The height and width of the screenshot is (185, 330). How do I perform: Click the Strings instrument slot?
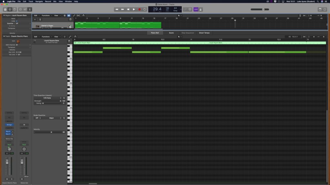pyautogui.click(x=9, y=125)
